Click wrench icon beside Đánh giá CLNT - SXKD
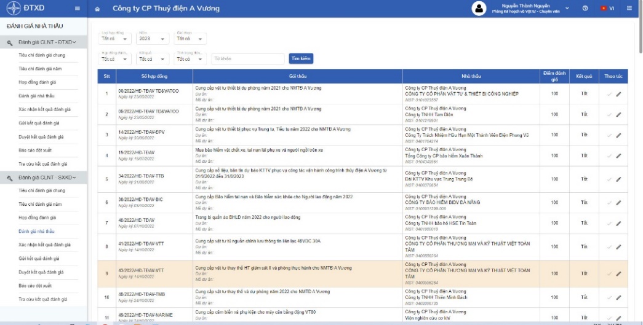 pos(10,178)
